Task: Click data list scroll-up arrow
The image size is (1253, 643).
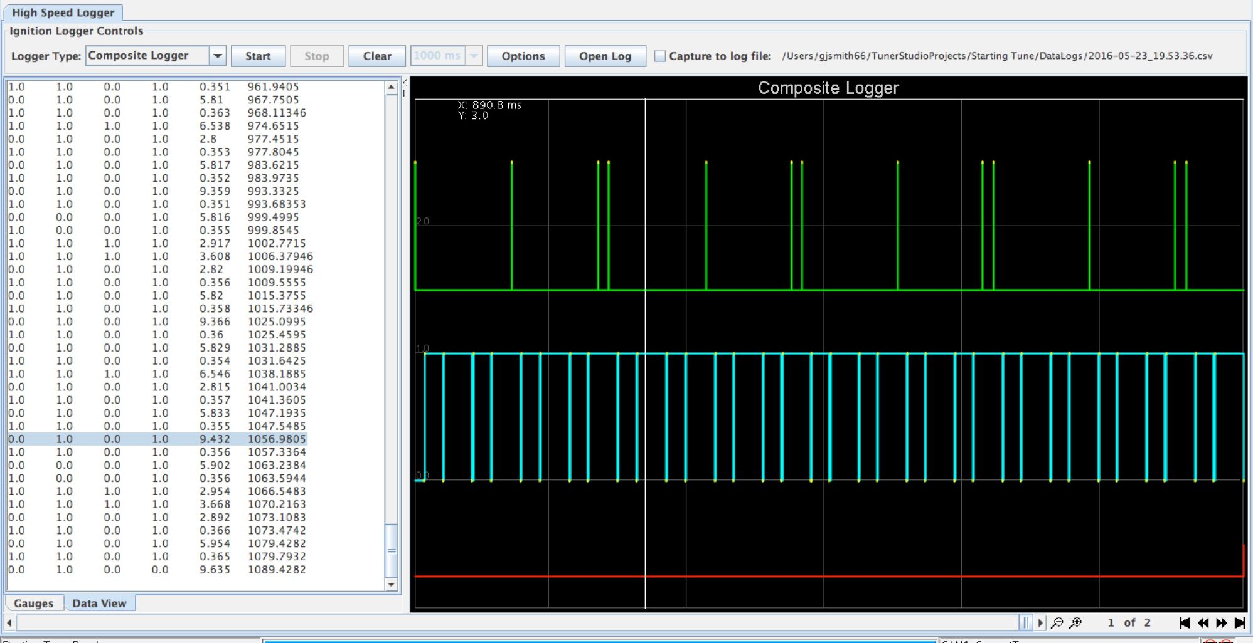Action: coord(391,87)
